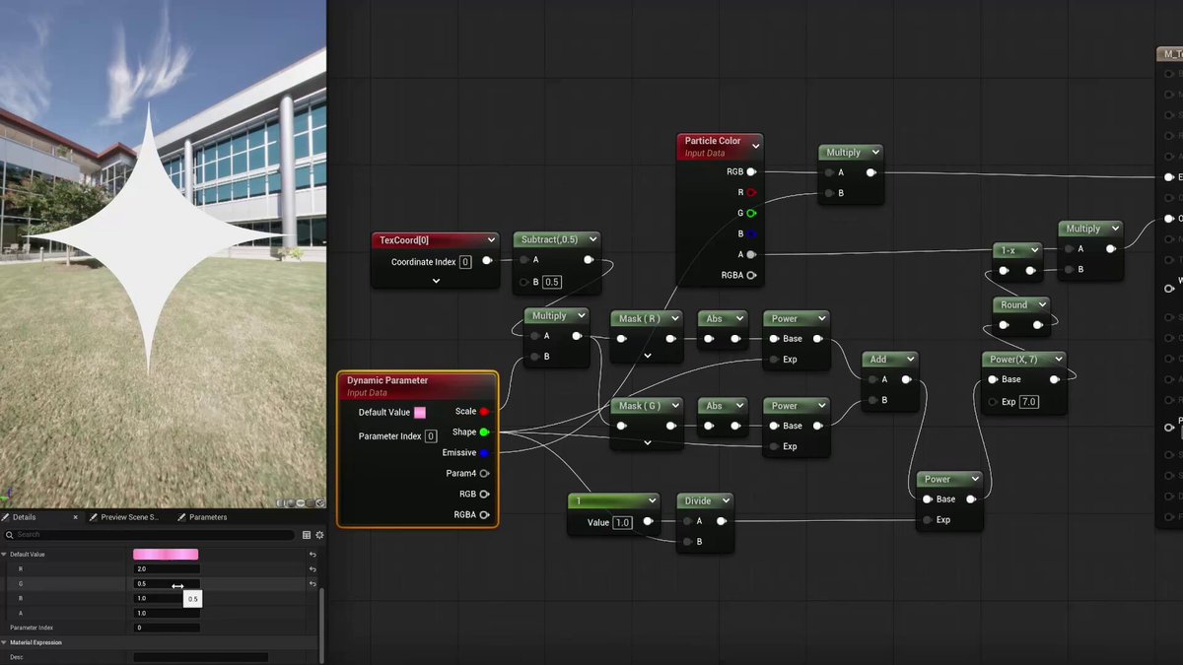The height and width of the screenshot is (665, 1183).
Task: Collapse Particle Color node chevron
Action: pyautogui.click(x=756, y=146)
